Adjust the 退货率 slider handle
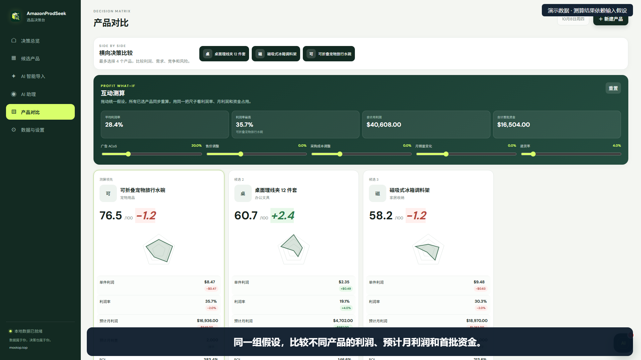Viewport: 641px width, 360px height. tap(533, 154)
